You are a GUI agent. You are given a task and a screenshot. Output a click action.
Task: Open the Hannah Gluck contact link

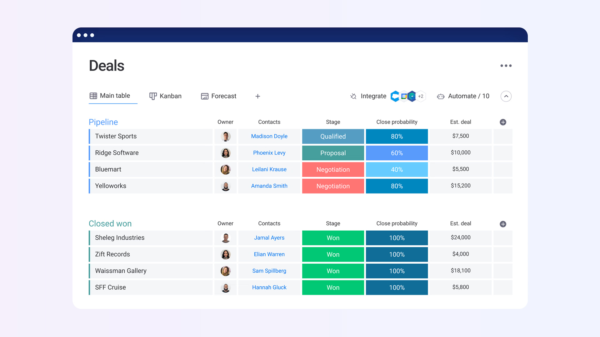click(x=269, y=287)
